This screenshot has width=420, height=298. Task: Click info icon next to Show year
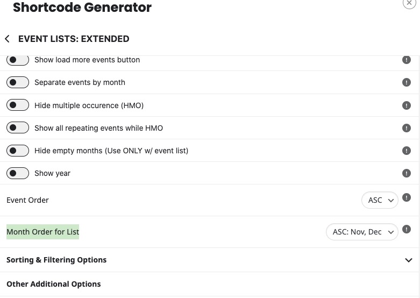click(407, 173)
